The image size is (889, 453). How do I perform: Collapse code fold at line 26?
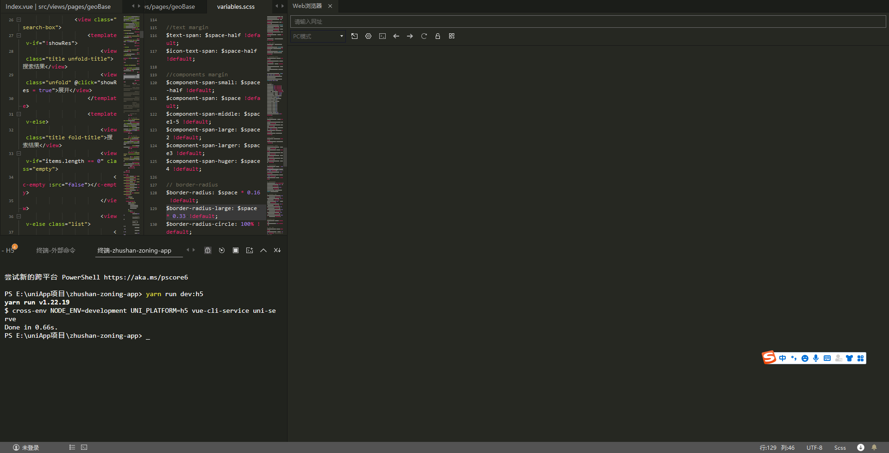pos(19,19)
